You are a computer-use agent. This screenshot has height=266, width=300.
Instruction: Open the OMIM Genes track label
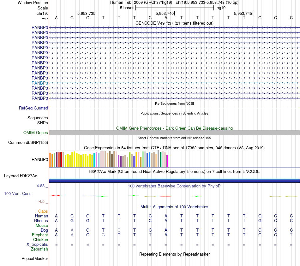[35, 133]
